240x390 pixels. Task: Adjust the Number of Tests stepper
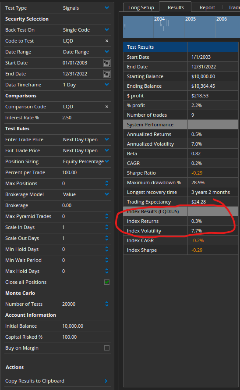pos(107,304)
